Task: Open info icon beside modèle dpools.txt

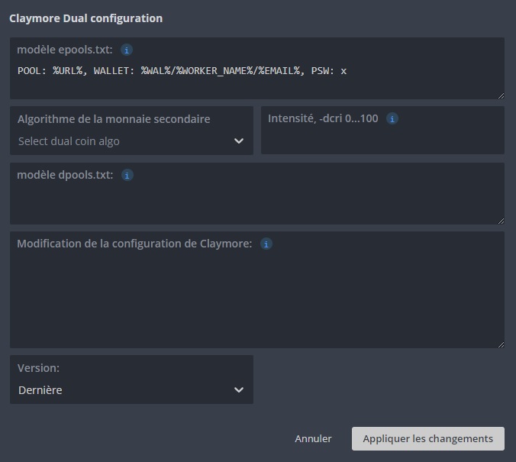Action: pos(127,175)
